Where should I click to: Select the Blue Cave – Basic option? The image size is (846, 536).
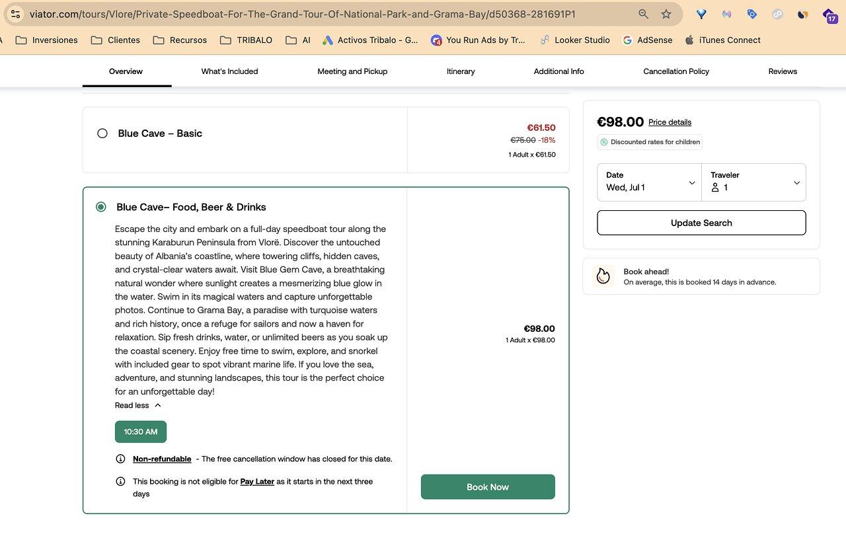[102, 134]
